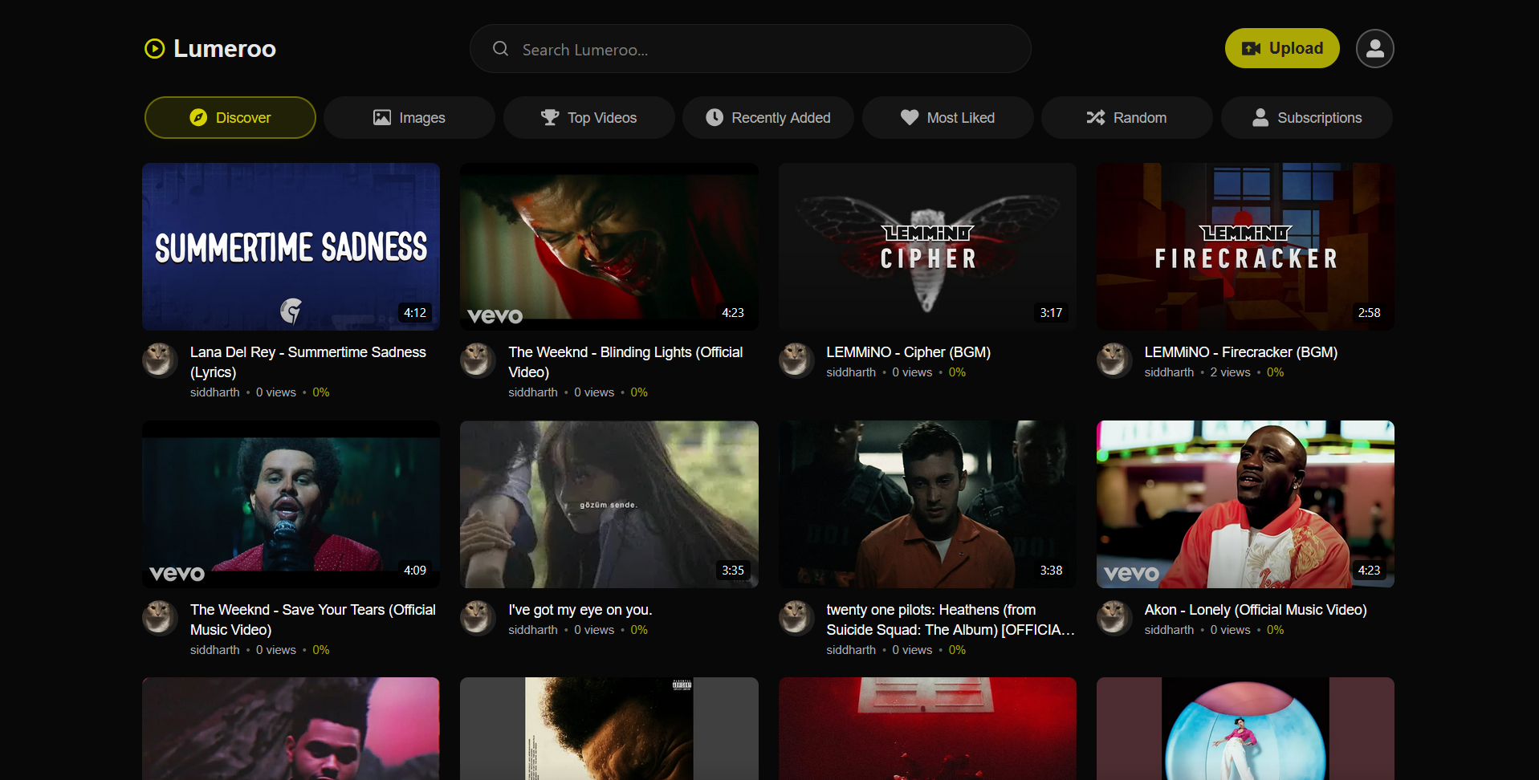Open uploader avatar beside Blinding Lights
The width and height of the screenshot is (1539, 780).
478,360
